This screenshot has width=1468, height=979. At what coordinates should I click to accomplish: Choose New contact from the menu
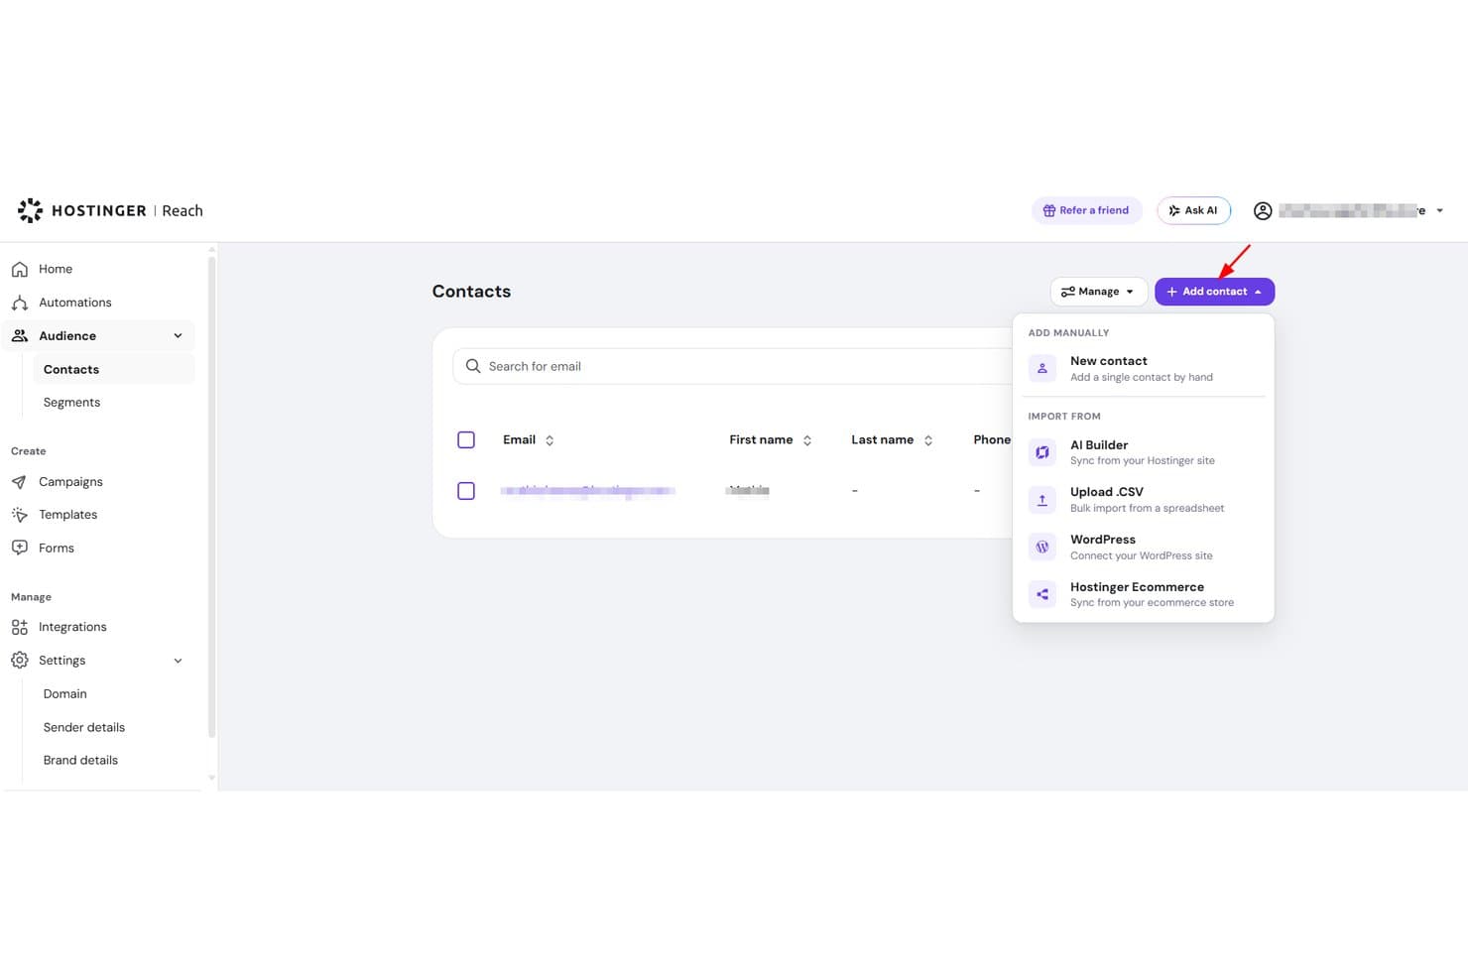coord(1143,369)
